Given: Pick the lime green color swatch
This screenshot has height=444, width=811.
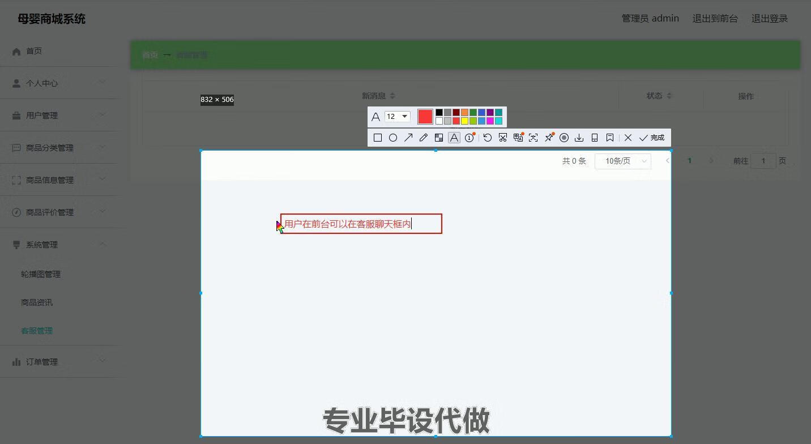Looking at the screenshot, I should (473, 121).
